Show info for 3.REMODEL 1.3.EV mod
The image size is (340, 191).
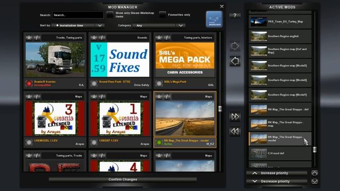coord(37,97)
